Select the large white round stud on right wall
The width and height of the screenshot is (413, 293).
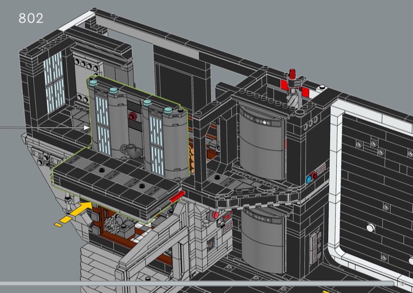coord(370,228)
